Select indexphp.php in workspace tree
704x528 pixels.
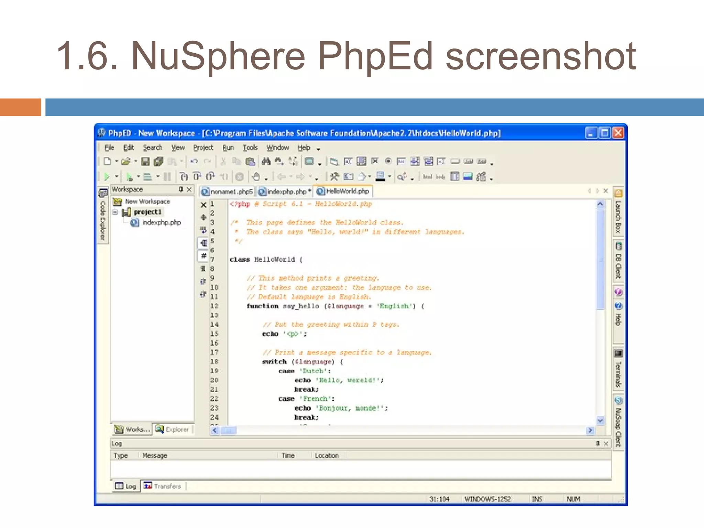pos(156,222)
